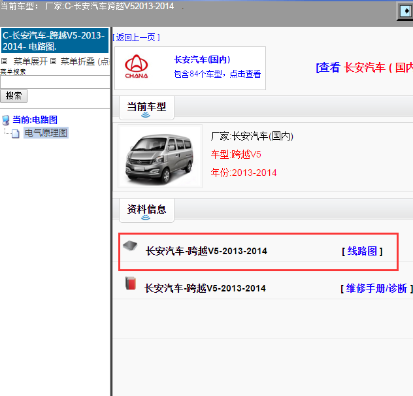Image resolution: width=413 pixels, height=396 pixels.
Task: Select the 当前:电路图 tree root
Action: (x=35, y=120)
